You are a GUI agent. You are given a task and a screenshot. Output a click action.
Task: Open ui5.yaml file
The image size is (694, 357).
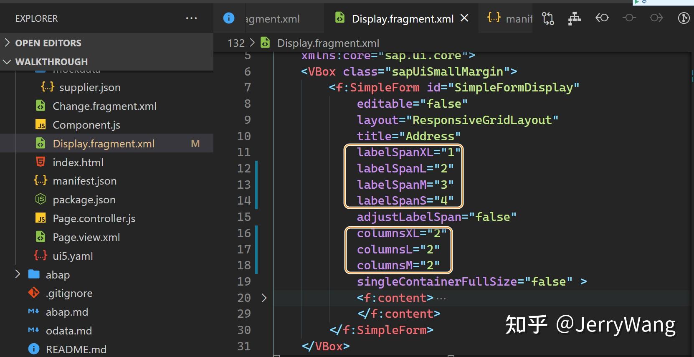pyautogui.click(x=73, y=256)
